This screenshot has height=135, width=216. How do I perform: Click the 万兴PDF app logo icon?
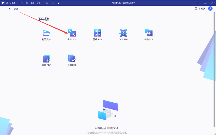click(3, 3)
